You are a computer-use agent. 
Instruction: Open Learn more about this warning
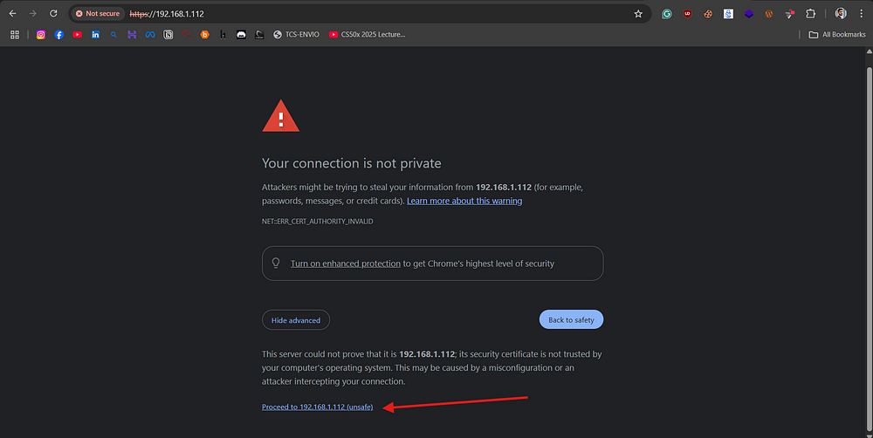click(x=464, y=201)
